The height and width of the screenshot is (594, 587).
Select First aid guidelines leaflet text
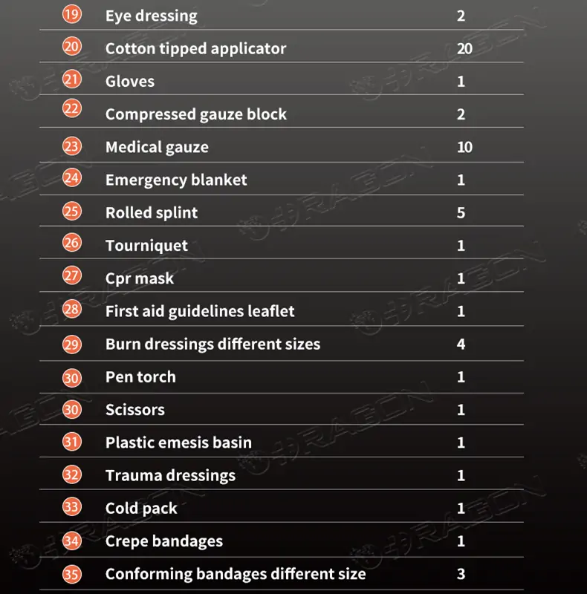tap(200, 311)
